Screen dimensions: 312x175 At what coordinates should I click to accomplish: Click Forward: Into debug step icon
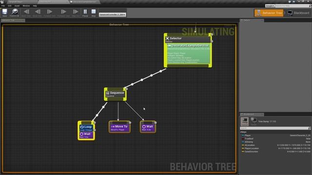50,13
